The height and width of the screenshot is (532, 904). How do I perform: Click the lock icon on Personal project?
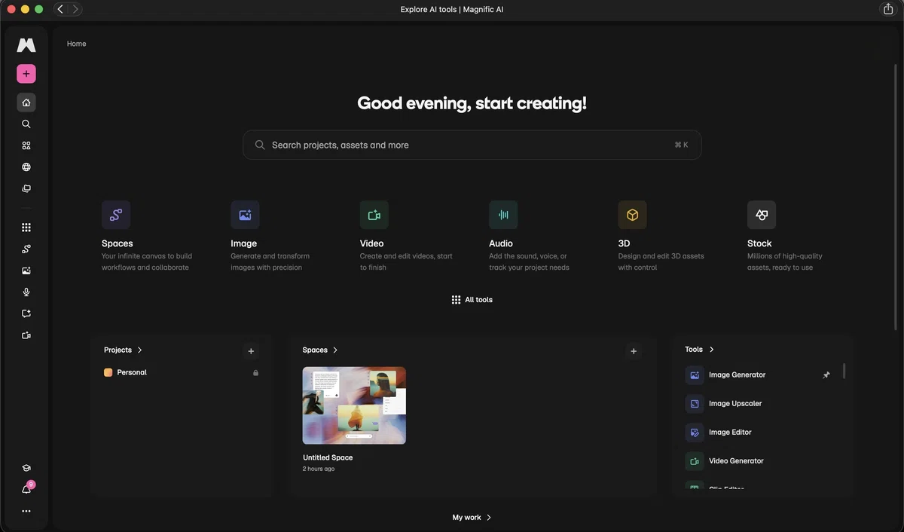tap(255, 373)
